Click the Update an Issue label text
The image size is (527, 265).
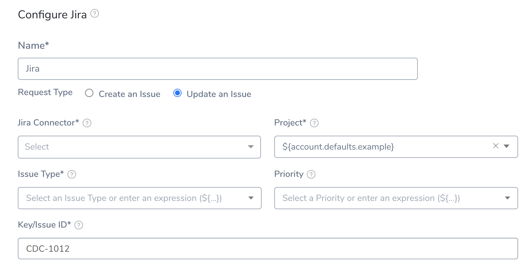[x=219, y=94]
